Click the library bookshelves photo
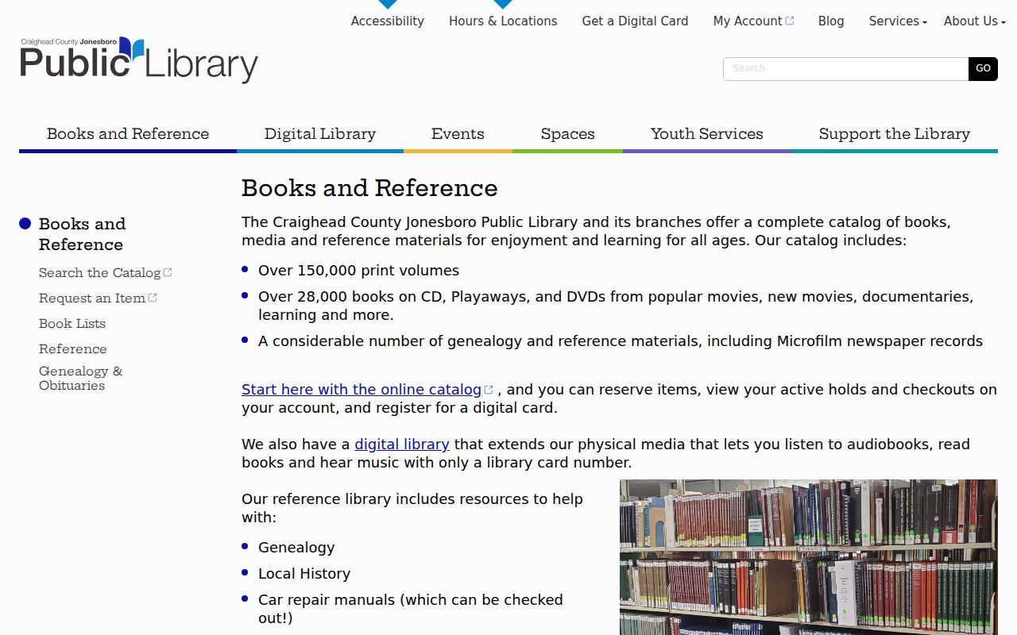1017x635 pixels. pyautogui.click(x=809, y=557)
